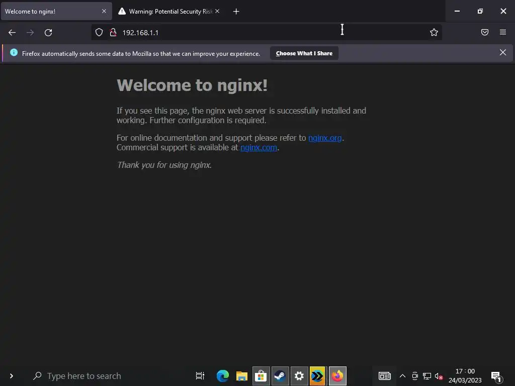
Task: Click the Firefox icon in taskbar
Action: pos(337,376)
